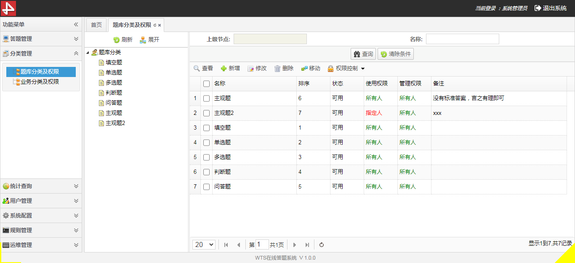Click the 移动 move icon in toolbar
Image resolution: width=575 pixels, height=263 pixels.
tap(304, 69)
